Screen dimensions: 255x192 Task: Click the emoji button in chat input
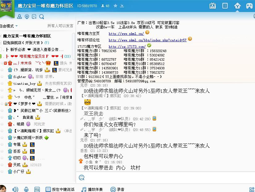(82, 178)
